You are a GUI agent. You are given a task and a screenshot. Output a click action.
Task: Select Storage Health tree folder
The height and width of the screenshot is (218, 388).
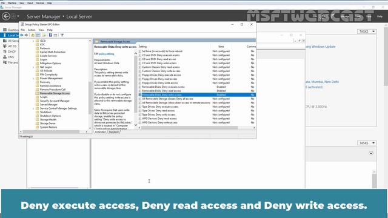48,120
